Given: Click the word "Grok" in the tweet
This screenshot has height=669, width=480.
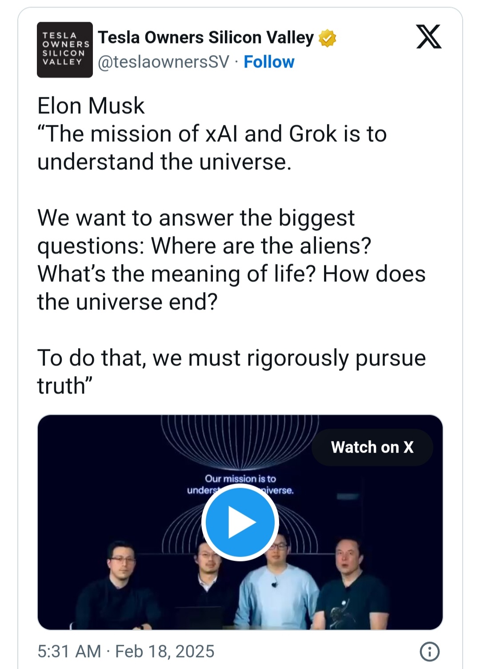Looking at the screenshot, I should pyautogui.click(x=312, y=134).
